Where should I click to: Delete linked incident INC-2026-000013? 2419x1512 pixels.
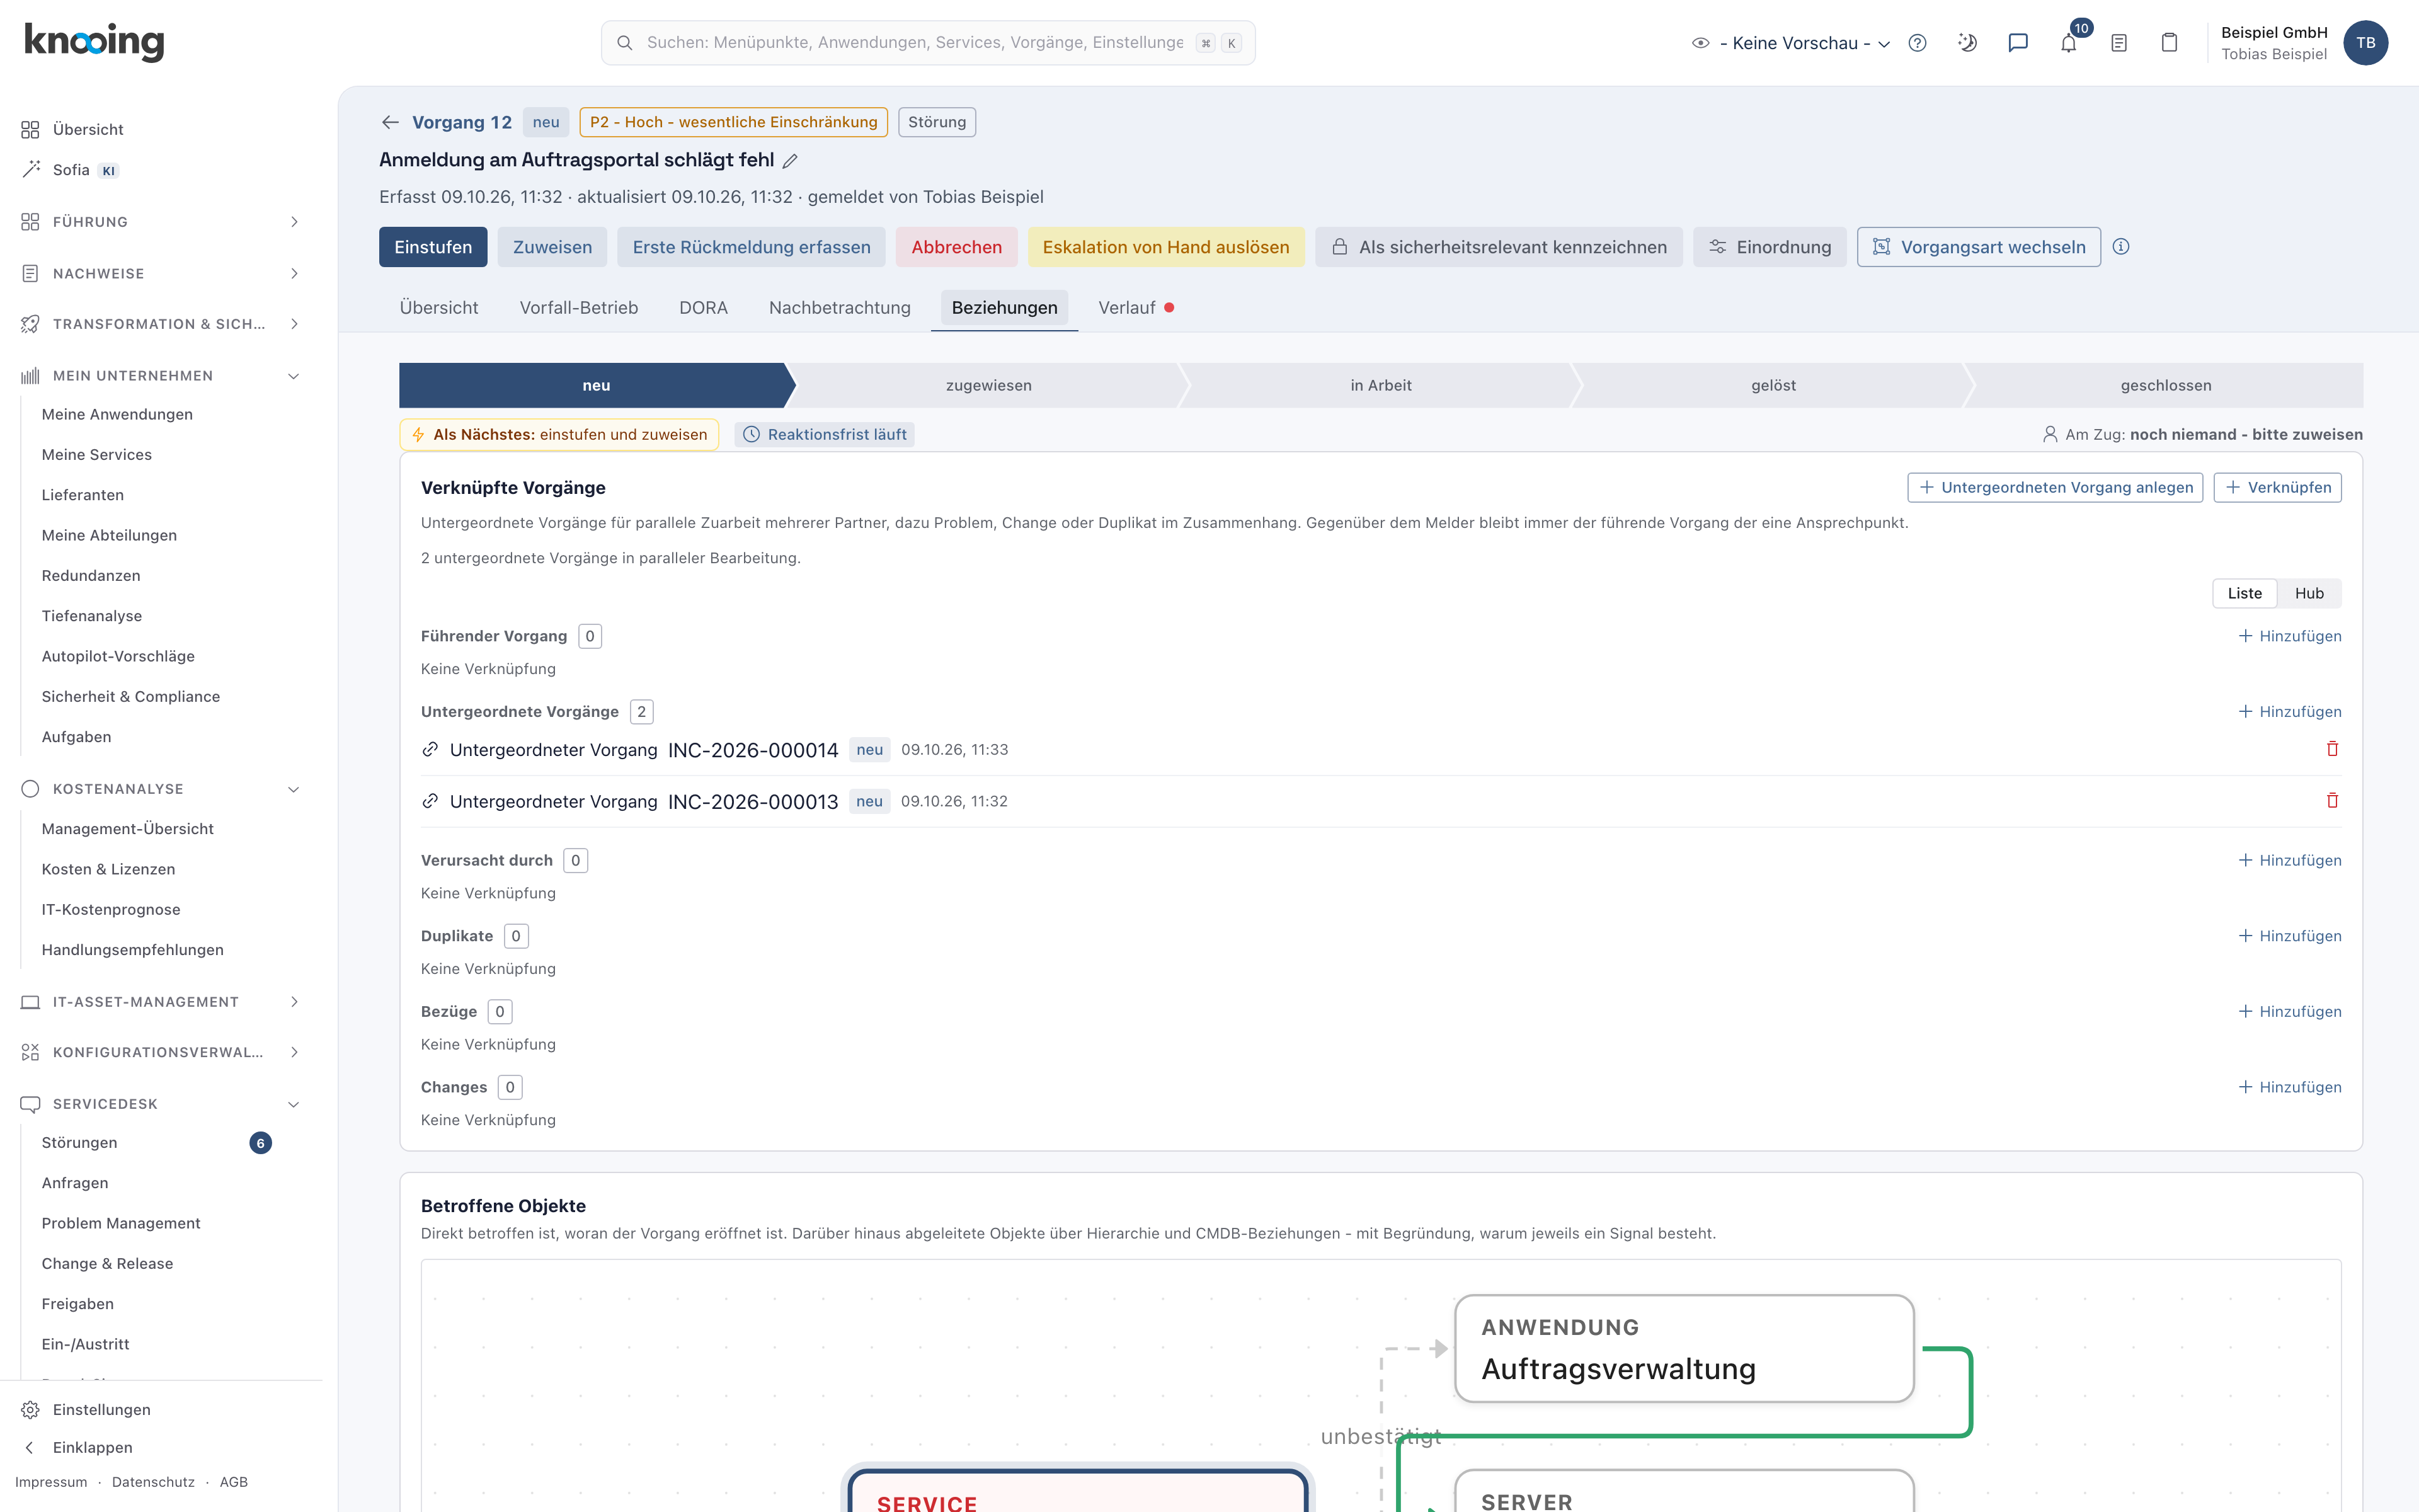click(2332, 800)
